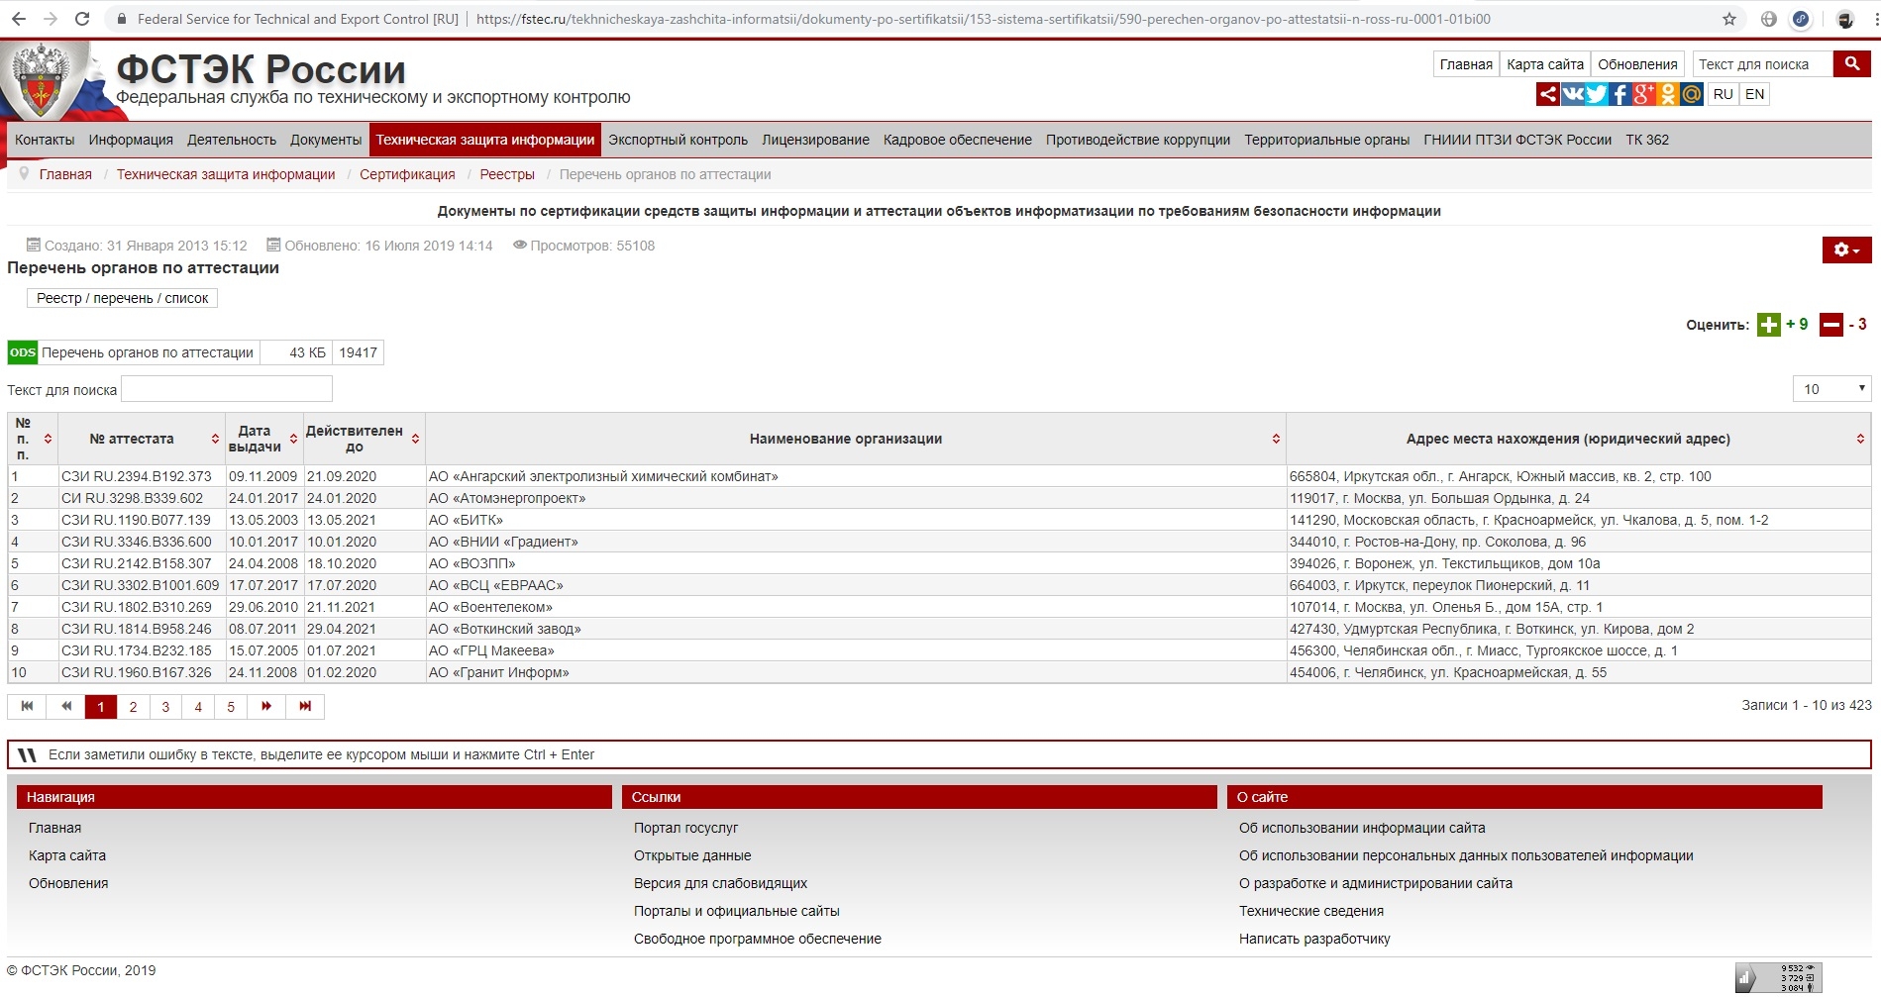Click the FSTEC emblem logo
Viewport: 1881px width, 997px height.
tap(40, 83)
